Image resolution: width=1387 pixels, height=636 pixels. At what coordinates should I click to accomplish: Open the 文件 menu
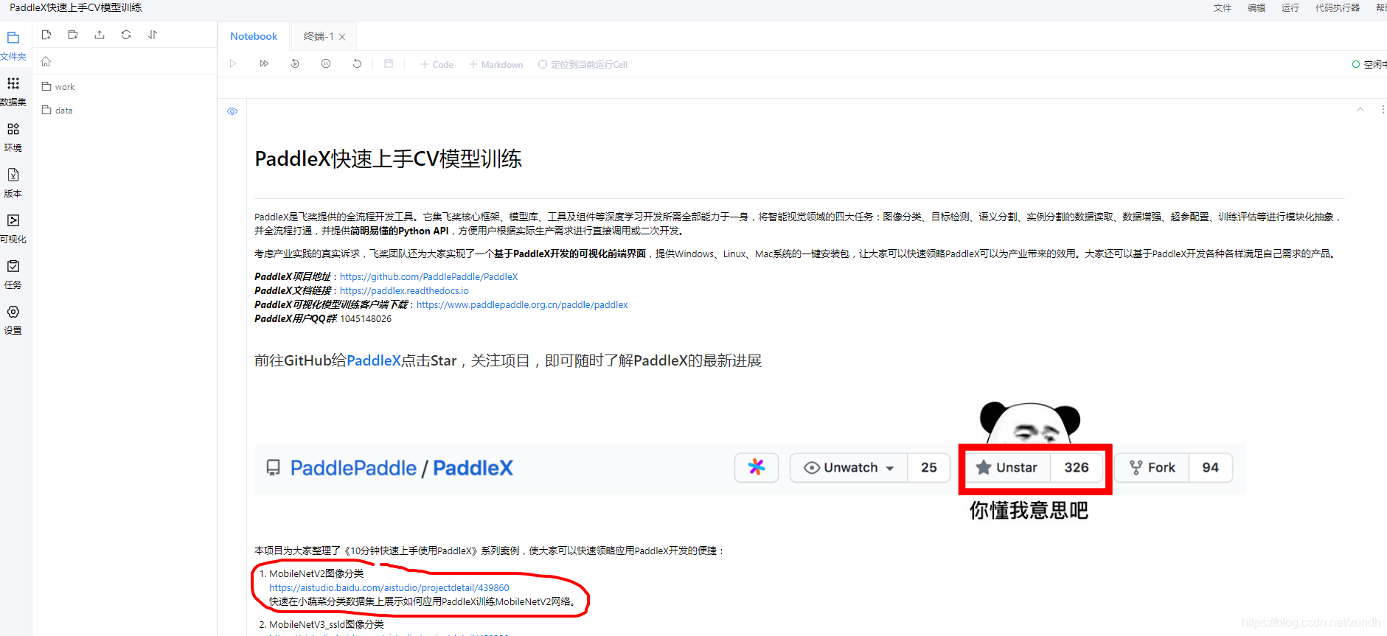pos(1223,8)
